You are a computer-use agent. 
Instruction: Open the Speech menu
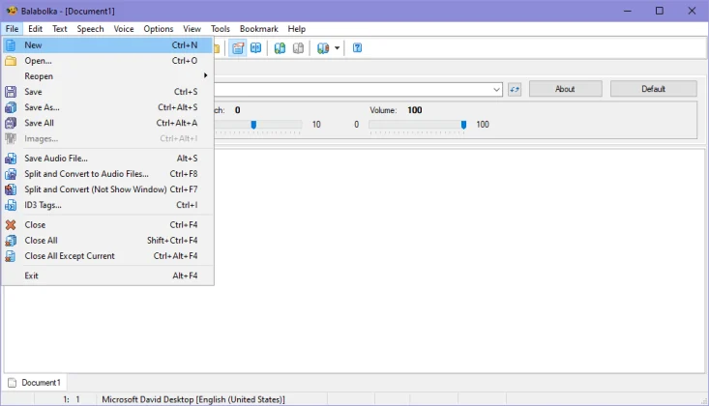coord(90,29)
